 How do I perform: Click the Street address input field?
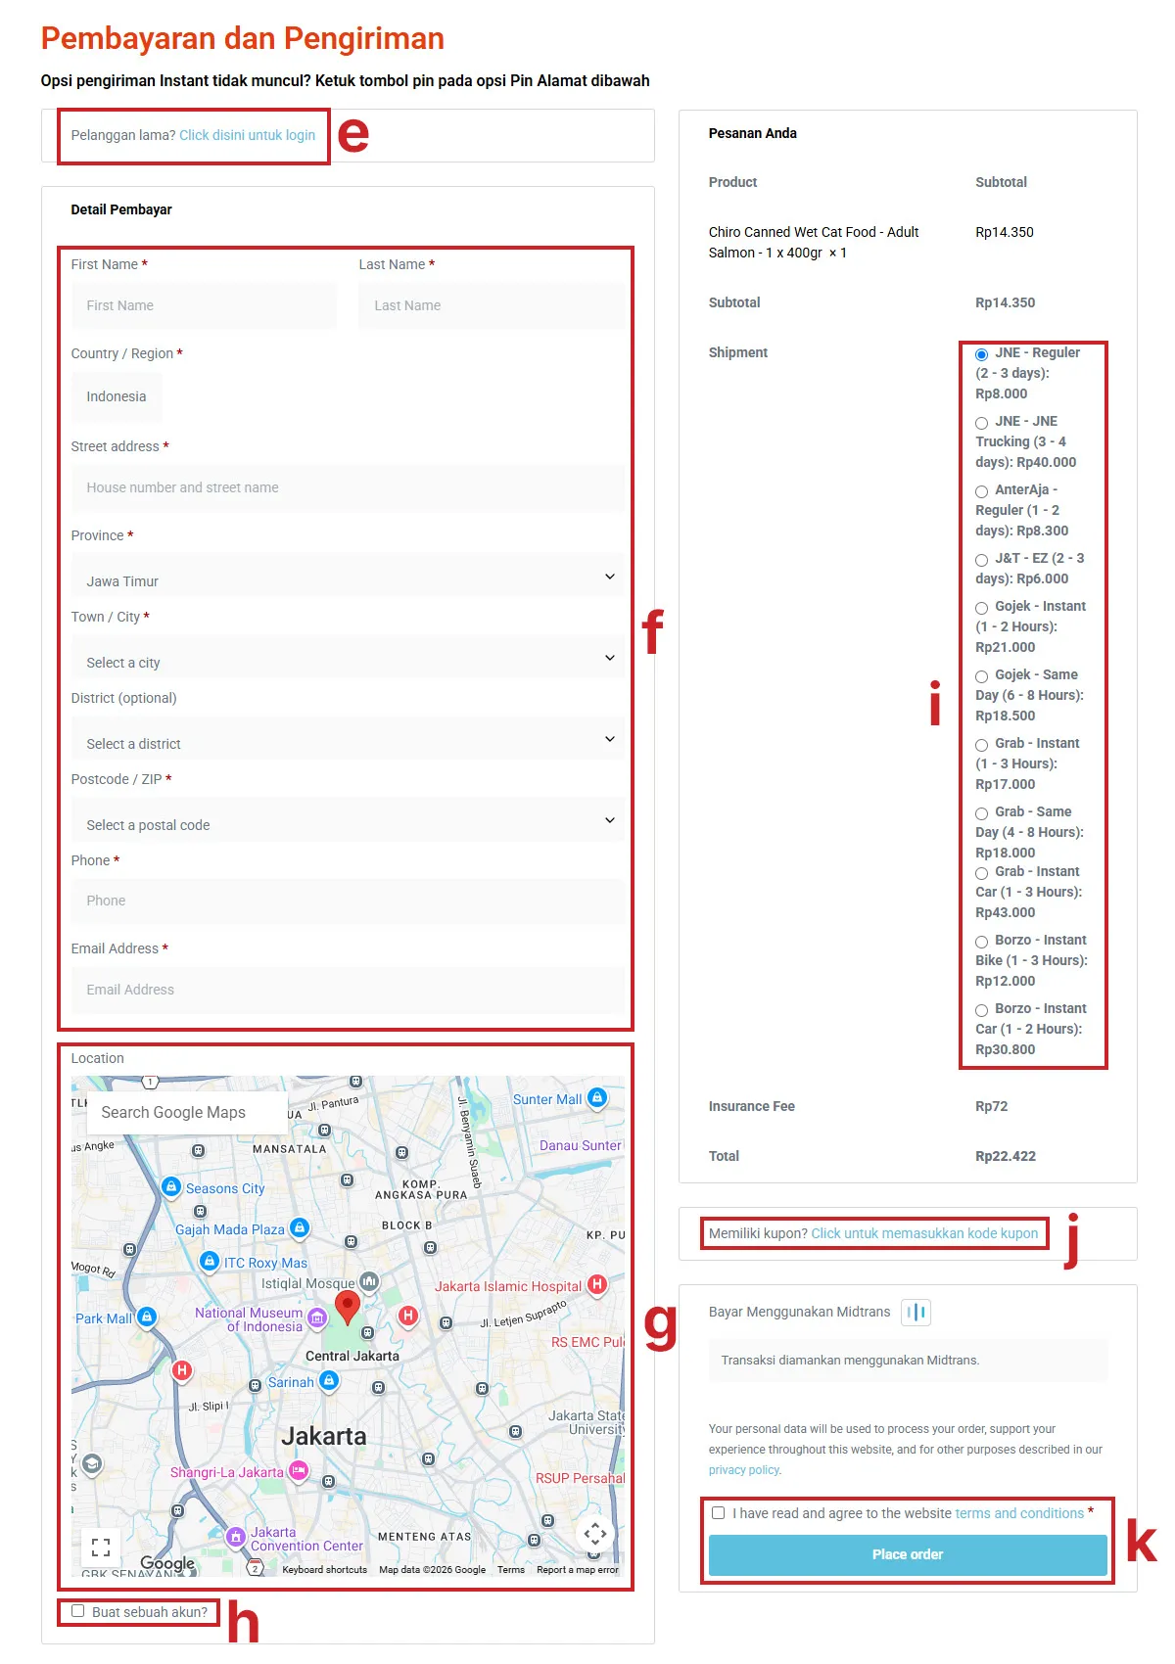[348, 487]
